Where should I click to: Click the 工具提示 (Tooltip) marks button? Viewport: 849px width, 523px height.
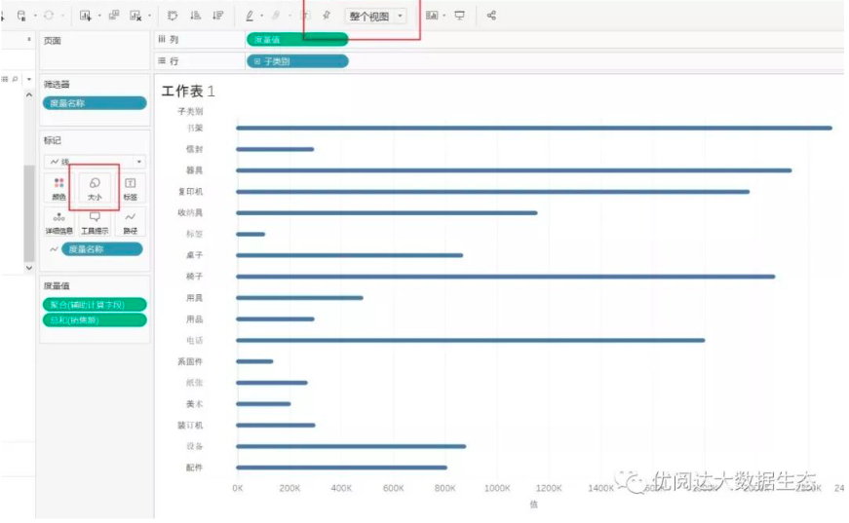95,222
